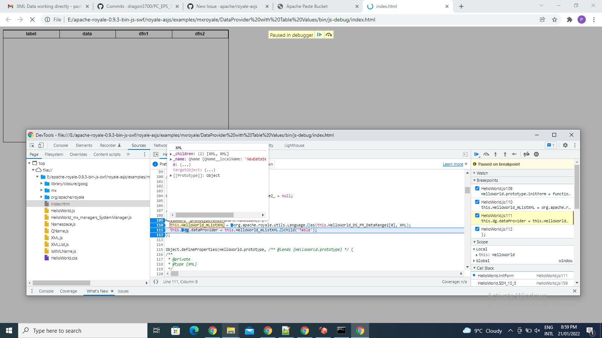Deactivate breakpoints icon

coord(527,154)
